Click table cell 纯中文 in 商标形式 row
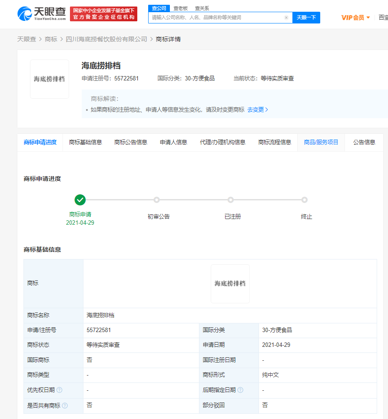388x419 pixels. (270, 375)
